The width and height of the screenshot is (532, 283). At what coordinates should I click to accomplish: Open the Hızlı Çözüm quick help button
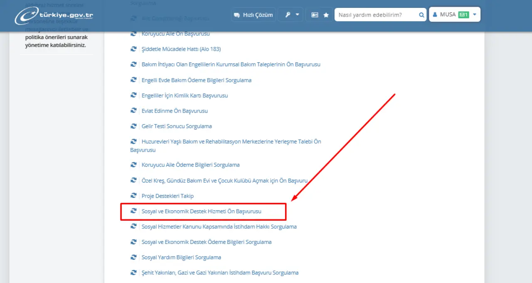pos(253,15)
